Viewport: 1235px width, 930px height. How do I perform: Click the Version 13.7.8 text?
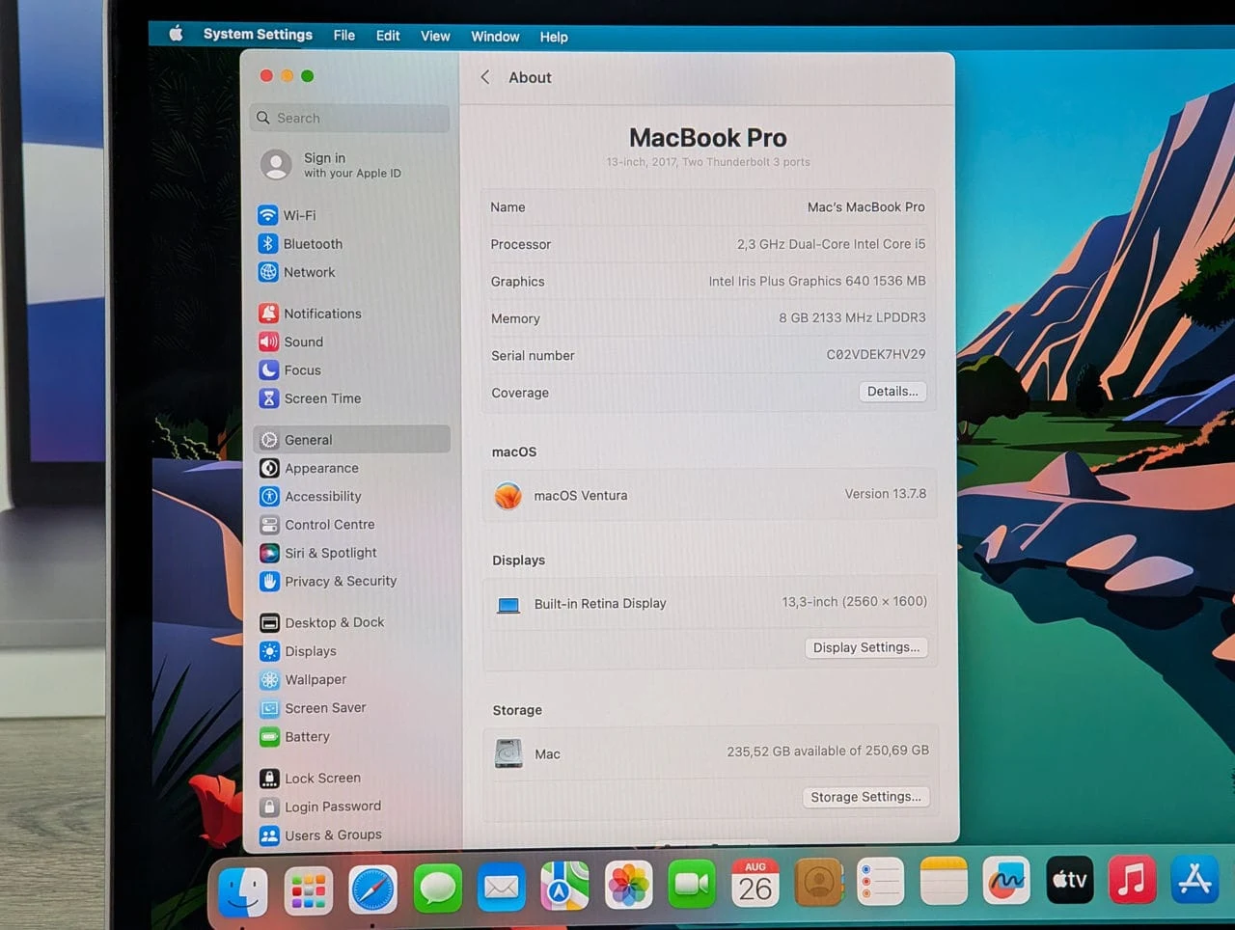886,493
